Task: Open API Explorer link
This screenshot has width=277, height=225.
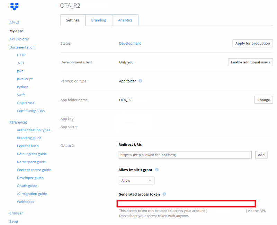Action: pyautogui.click(x=19, y=39)
